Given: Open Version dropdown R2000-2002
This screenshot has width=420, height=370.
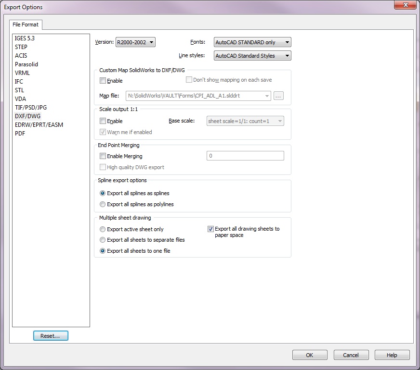Looking at the screenshot, I should pos(135,42).
